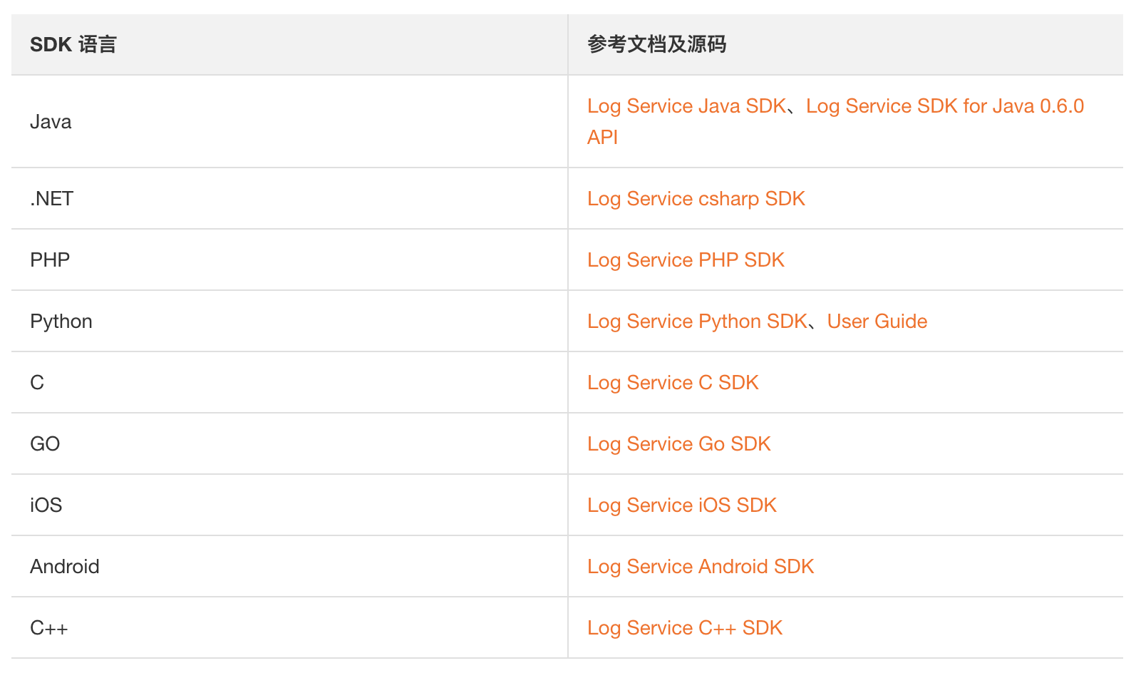Click the 'Android' language cell
The width and height of the screenshot is (1136, 673).
[x=289, y=567]
